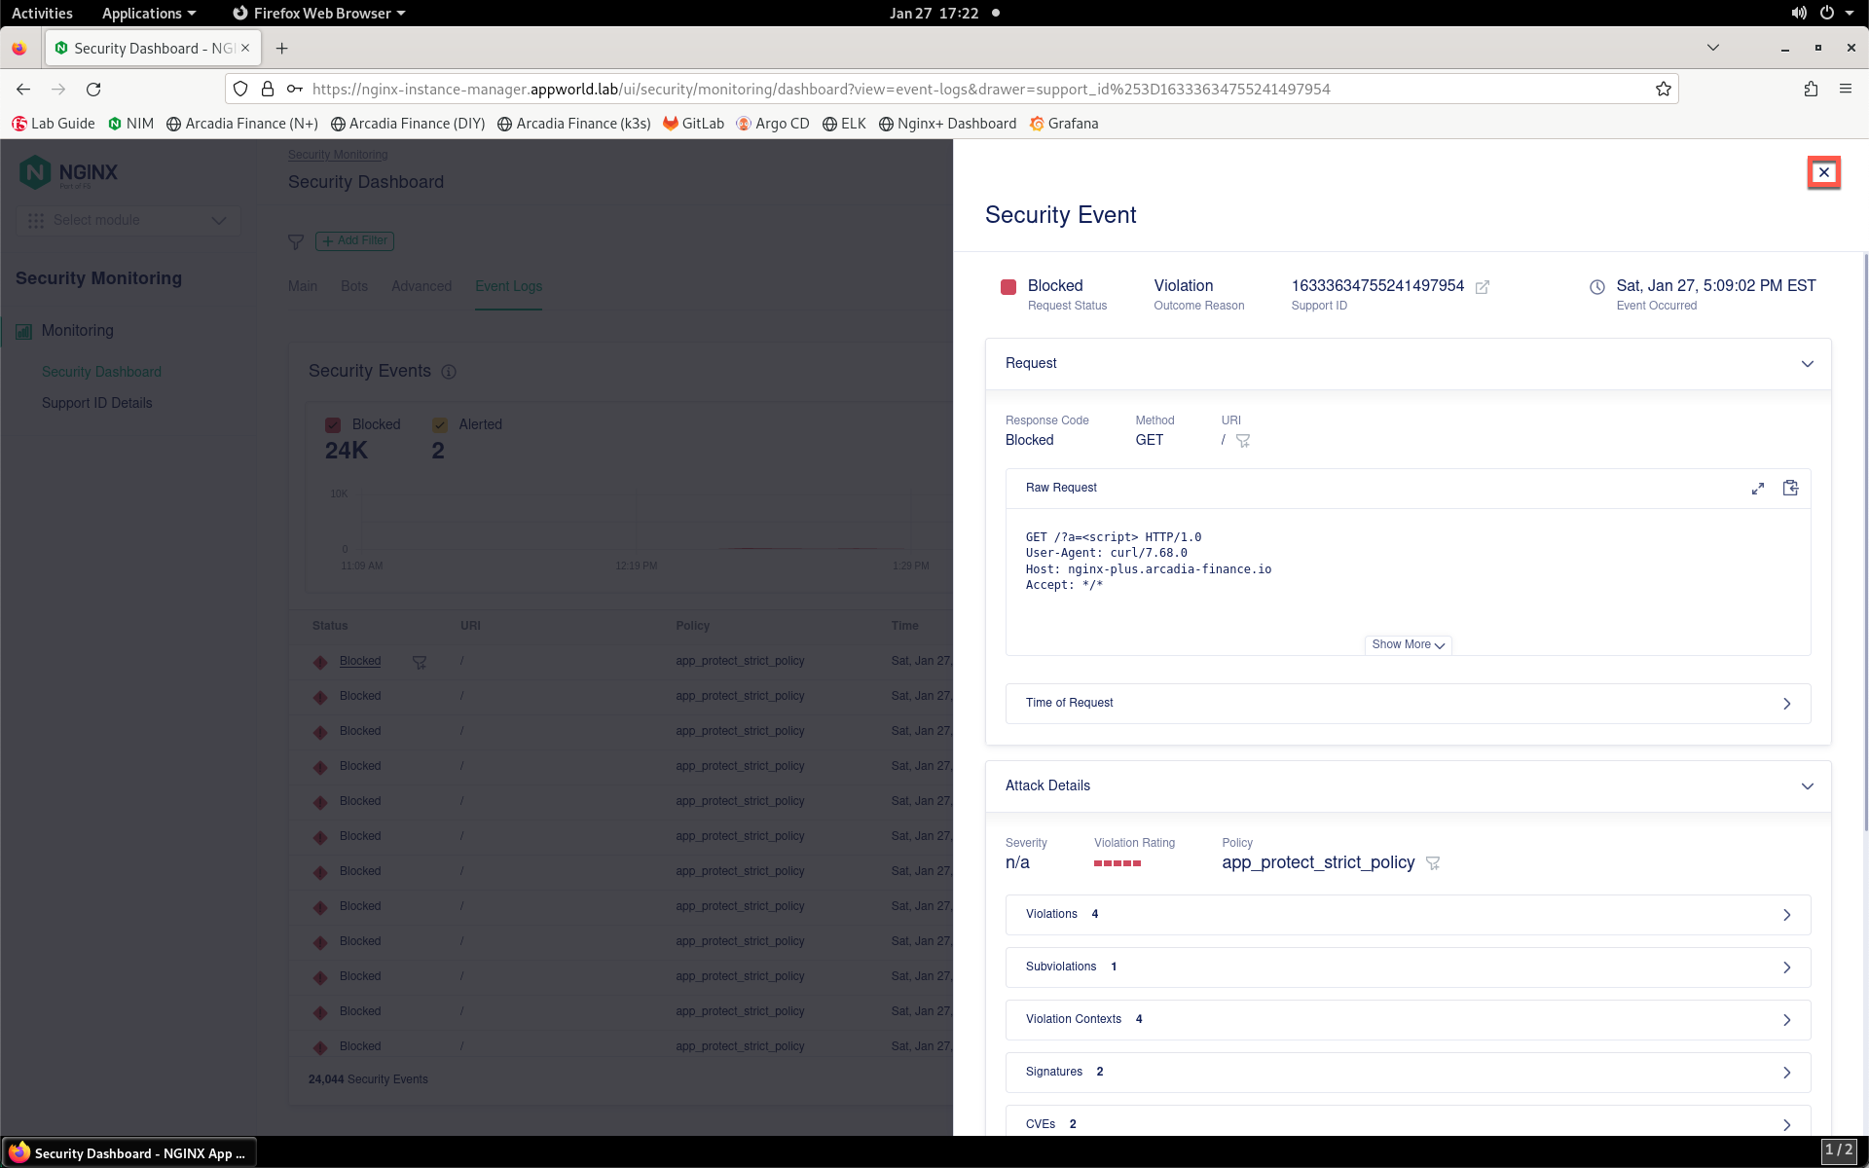The height and width of the screenshot is (1168, 1869).
Task: Open the Activities overview
Action: point(42,13)
